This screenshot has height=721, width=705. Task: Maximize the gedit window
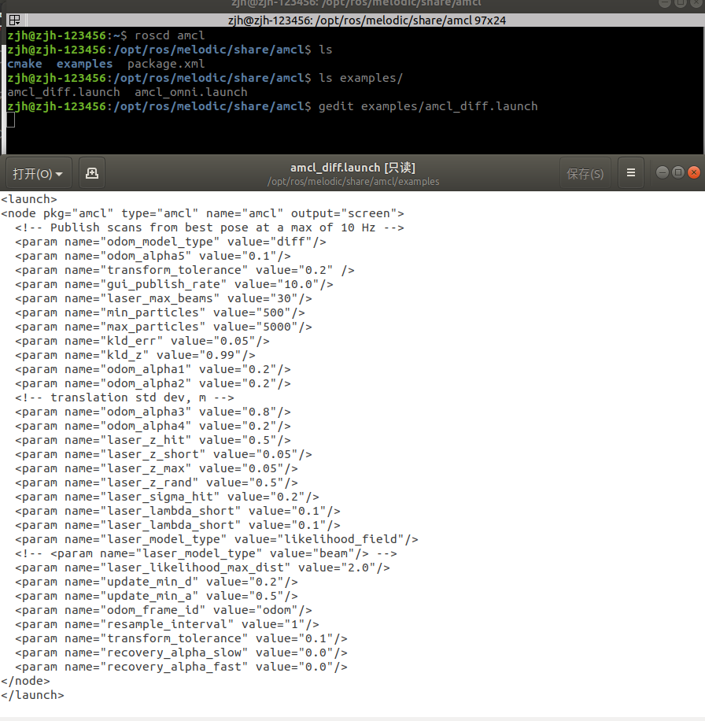(x=678, y=172)
